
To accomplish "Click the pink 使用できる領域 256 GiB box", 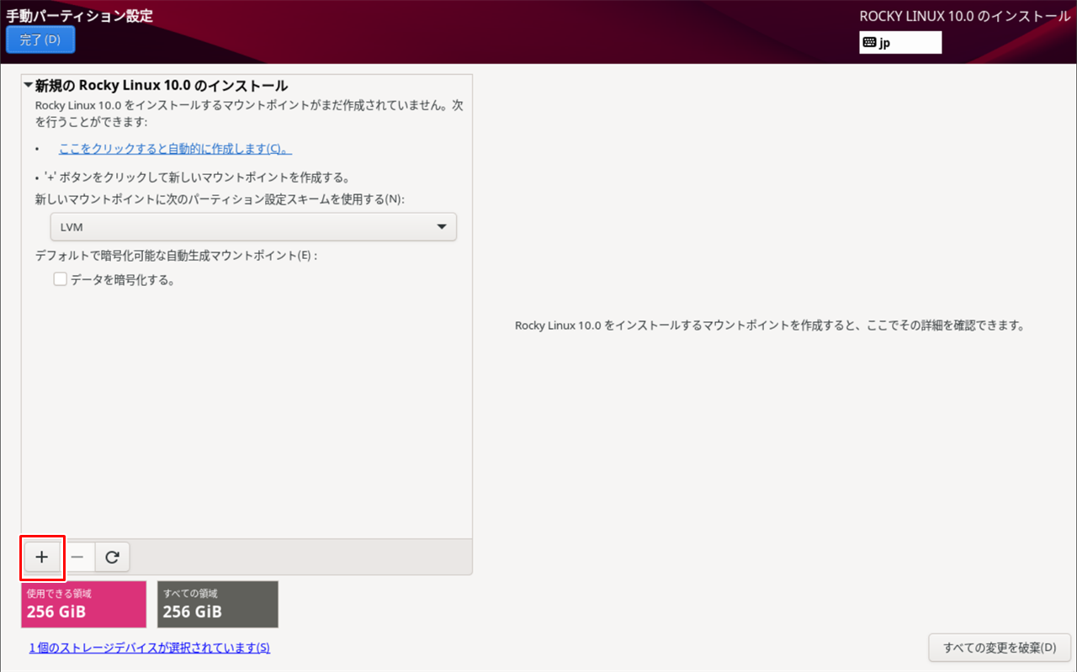I will [83, 604].
